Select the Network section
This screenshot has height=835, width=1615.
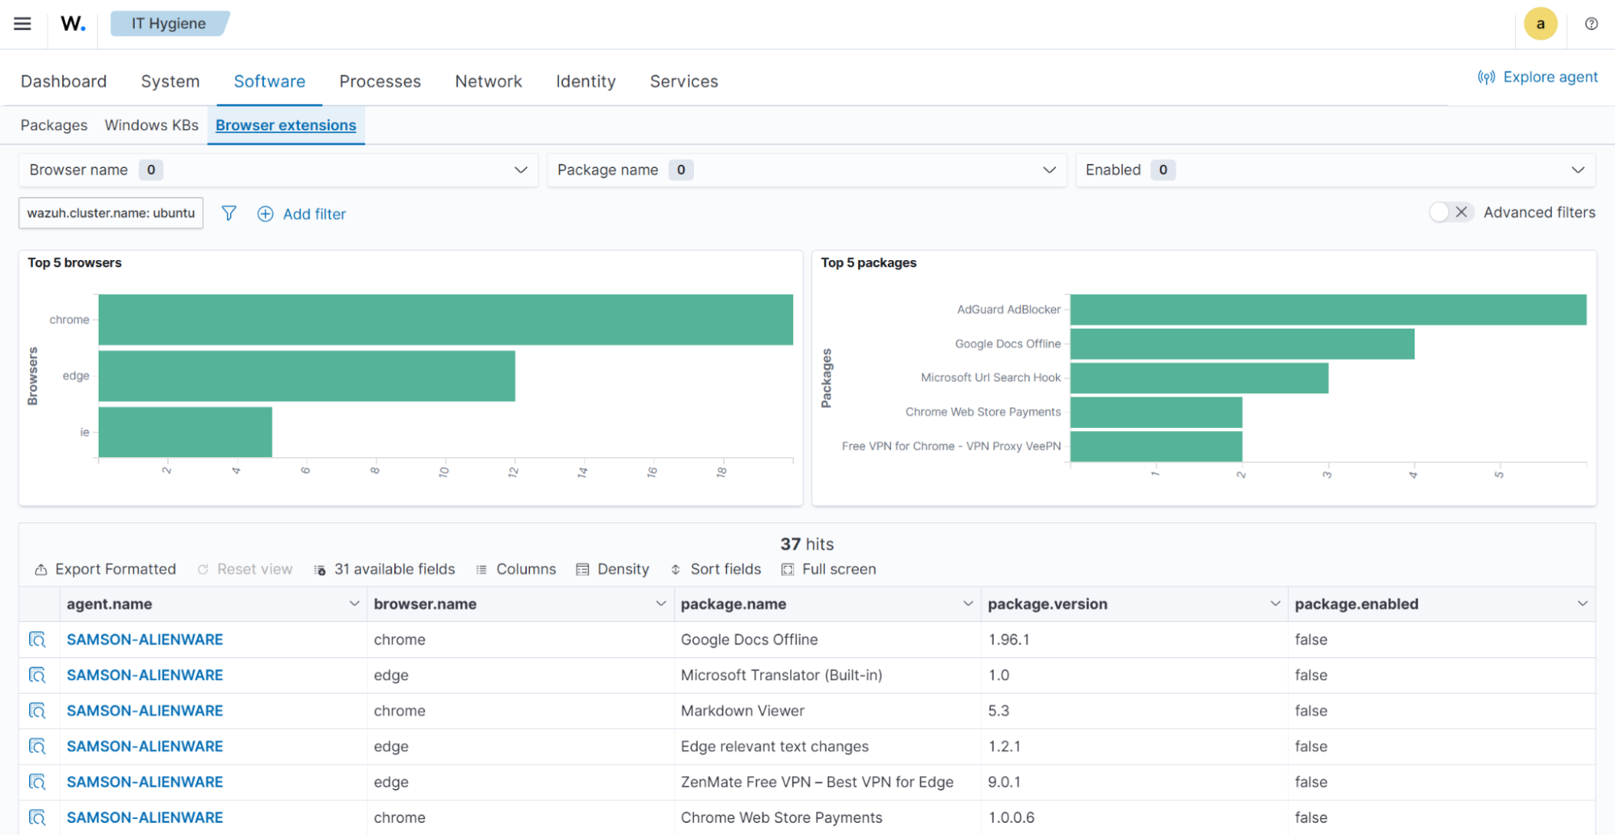point(488,81)
